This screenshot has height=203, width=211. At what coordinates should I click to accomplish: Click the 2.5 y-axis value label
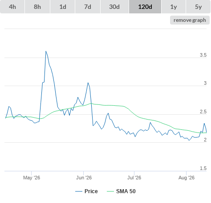tap(203, 112)
